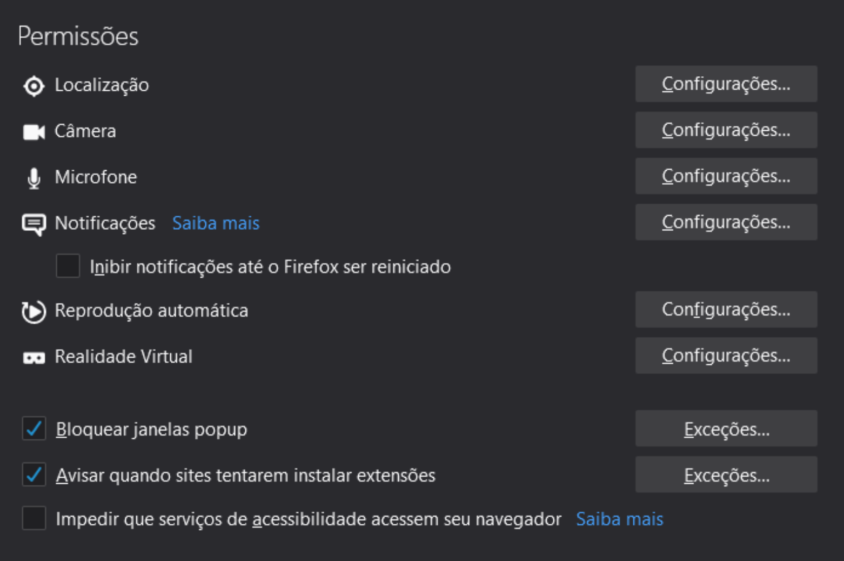This screenshot has width=844, height=561.
Task: Open popup Exceções button
Action: point(726,429)
